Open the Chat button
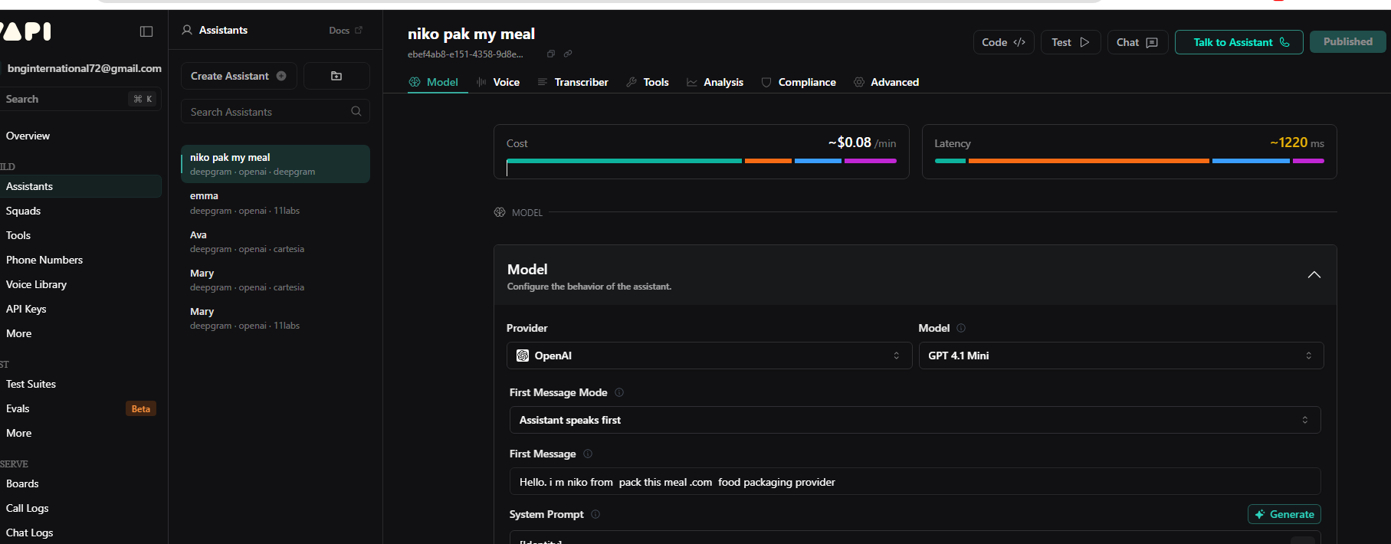Image resolution: width=1391 pixels, height=544 pixels. click(1137, 42)
